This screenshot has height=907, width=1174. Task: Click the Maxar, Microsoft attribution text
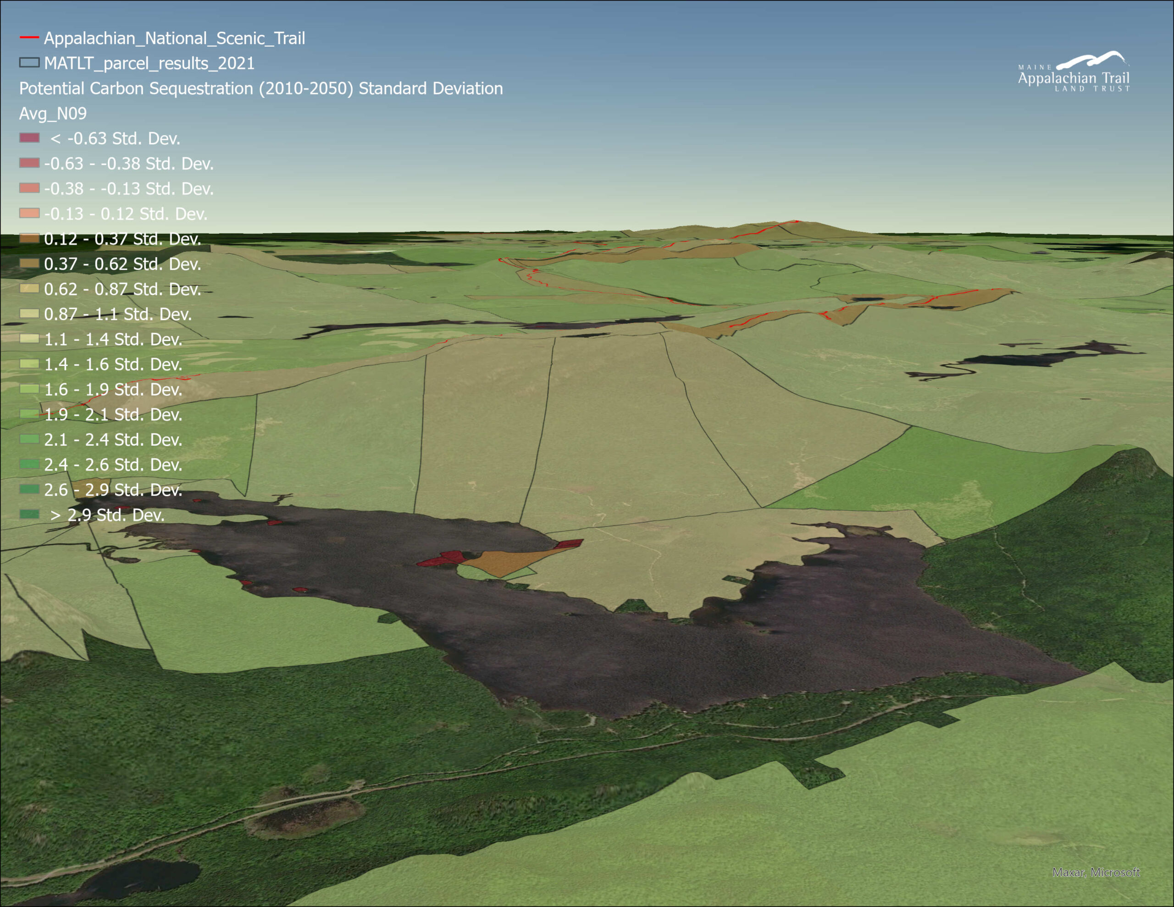(1096, 872)
